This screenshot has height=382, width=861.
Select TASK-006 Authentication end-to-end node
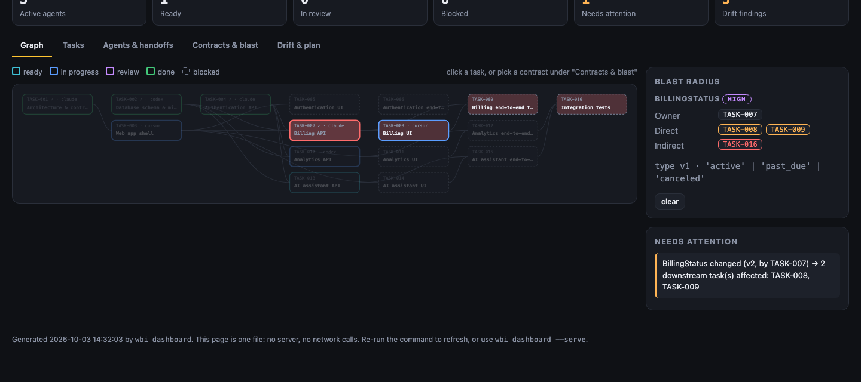tap(413, 104)
